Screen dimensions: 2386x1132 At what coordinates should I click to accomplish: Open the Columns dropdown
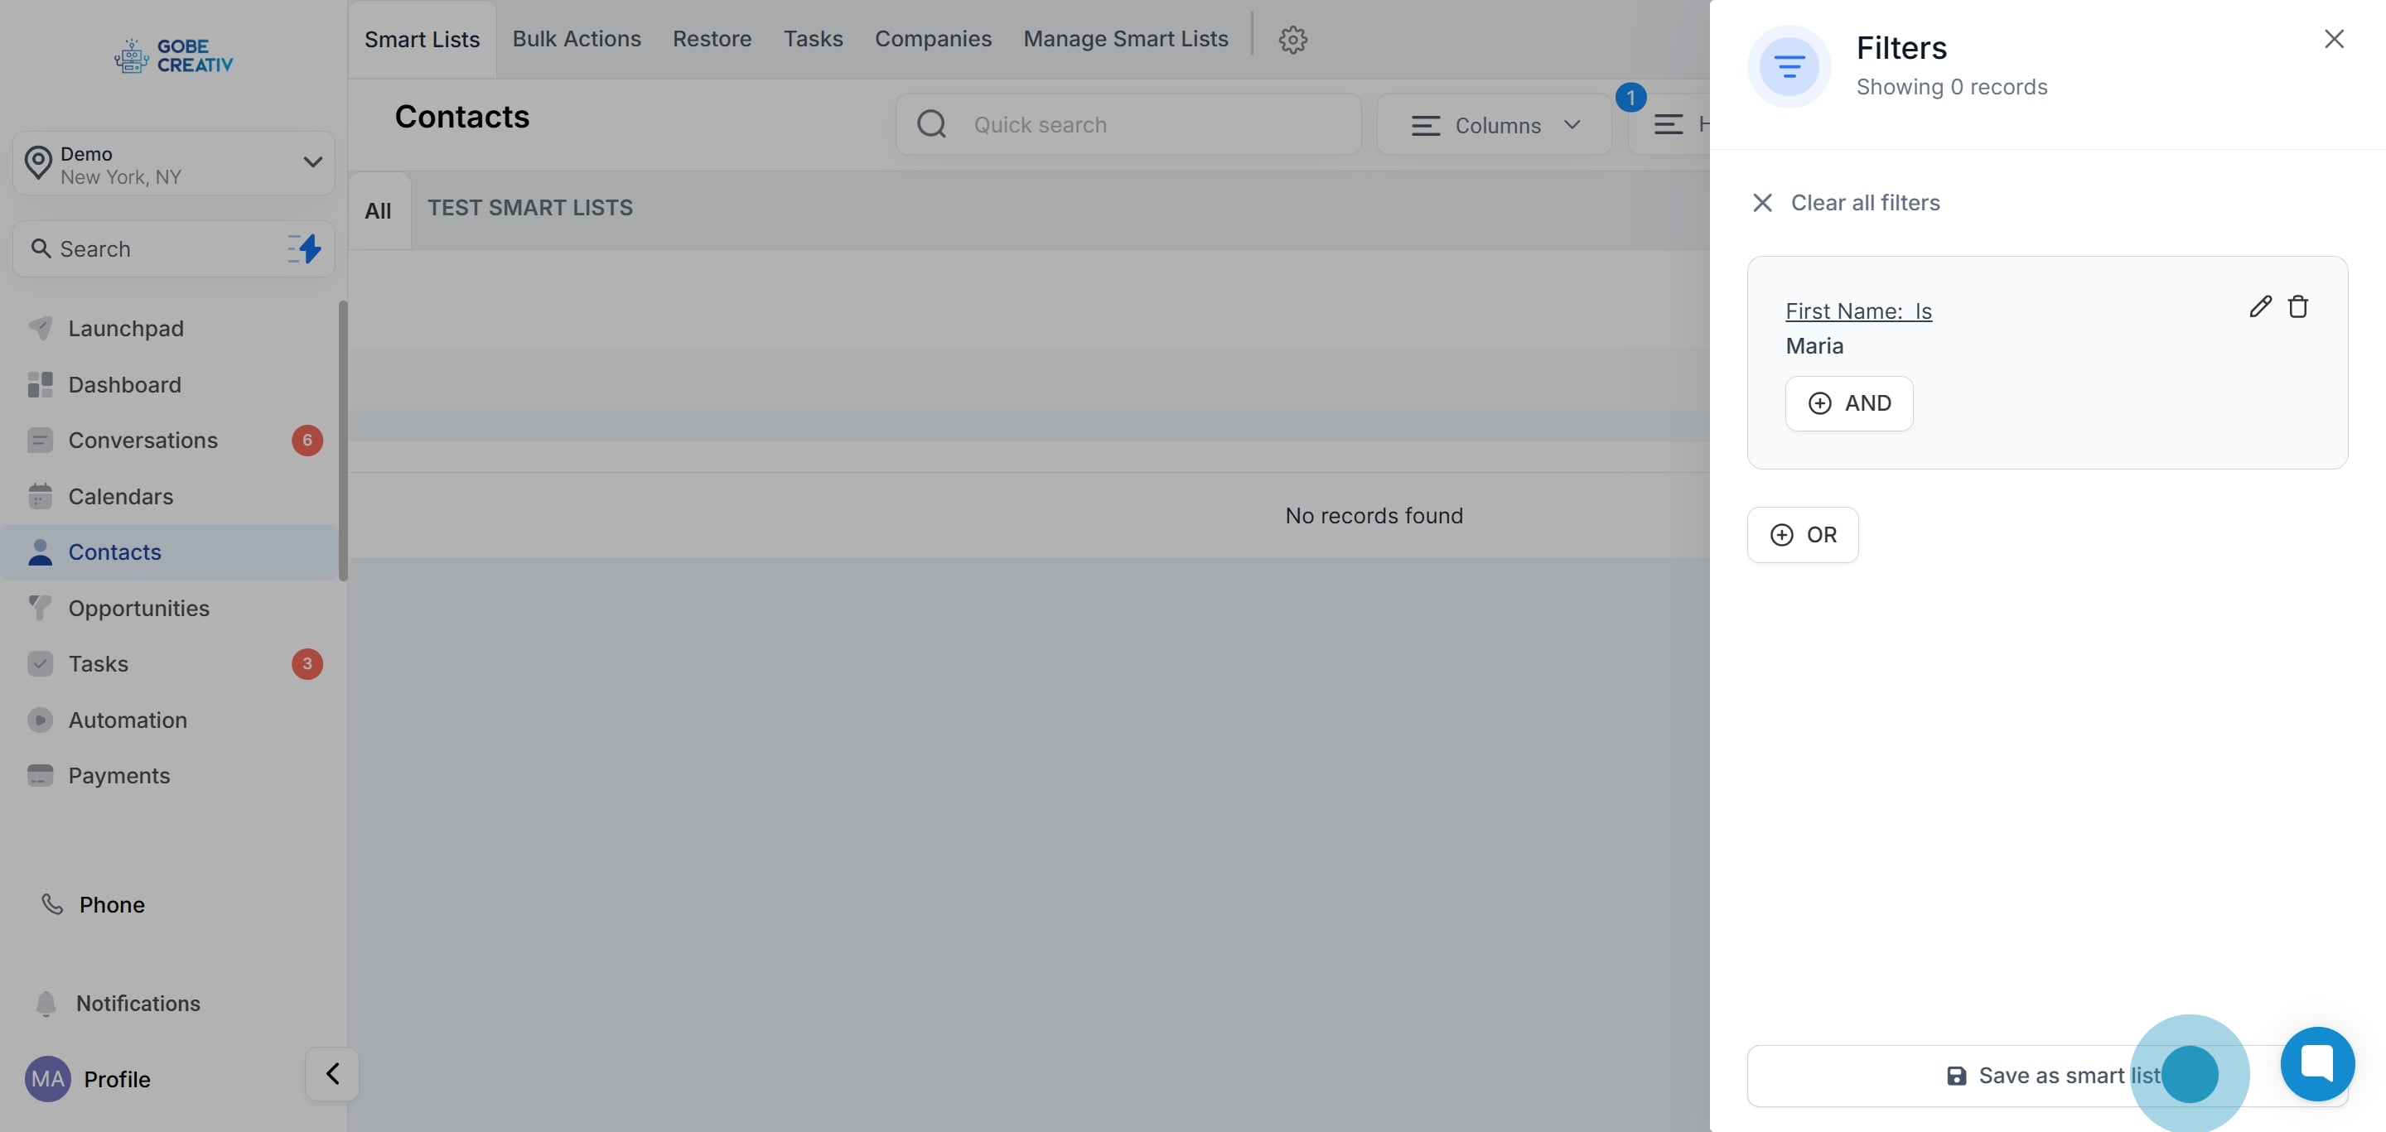(1494, 125)
